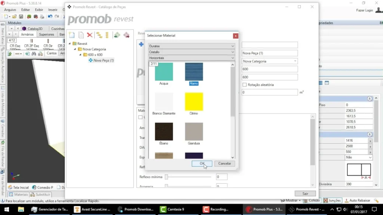Collapse the 600 x 600 tree folder
Viewport: 383px width, 215px height.
click(x=80, y=55)
